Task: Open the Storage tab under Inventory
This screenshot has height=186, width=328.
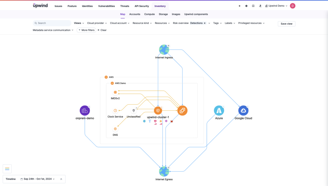Action: point(163,14)
